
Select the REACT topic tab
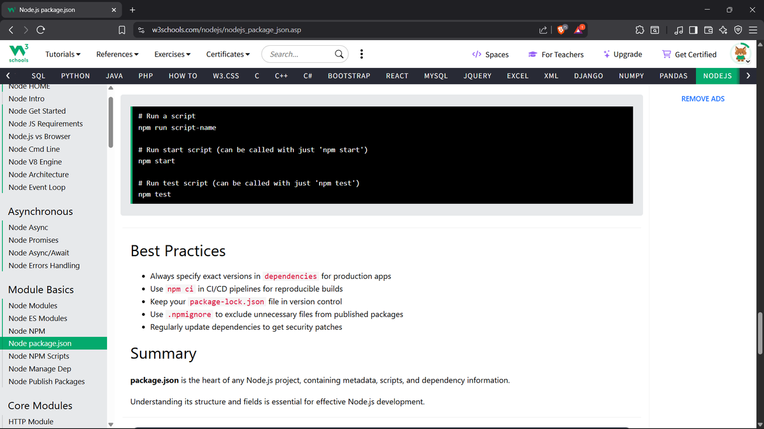click(x=397, y=76)
